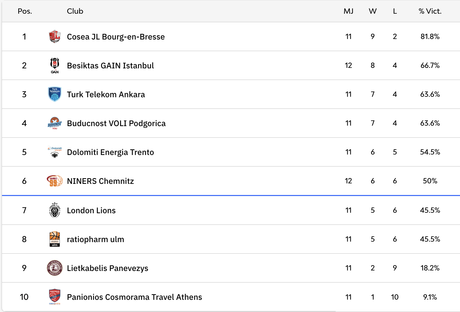The height and width of the screenshot is (312, 460).
Task: Click the Club column header
Action: coord(75,11)
